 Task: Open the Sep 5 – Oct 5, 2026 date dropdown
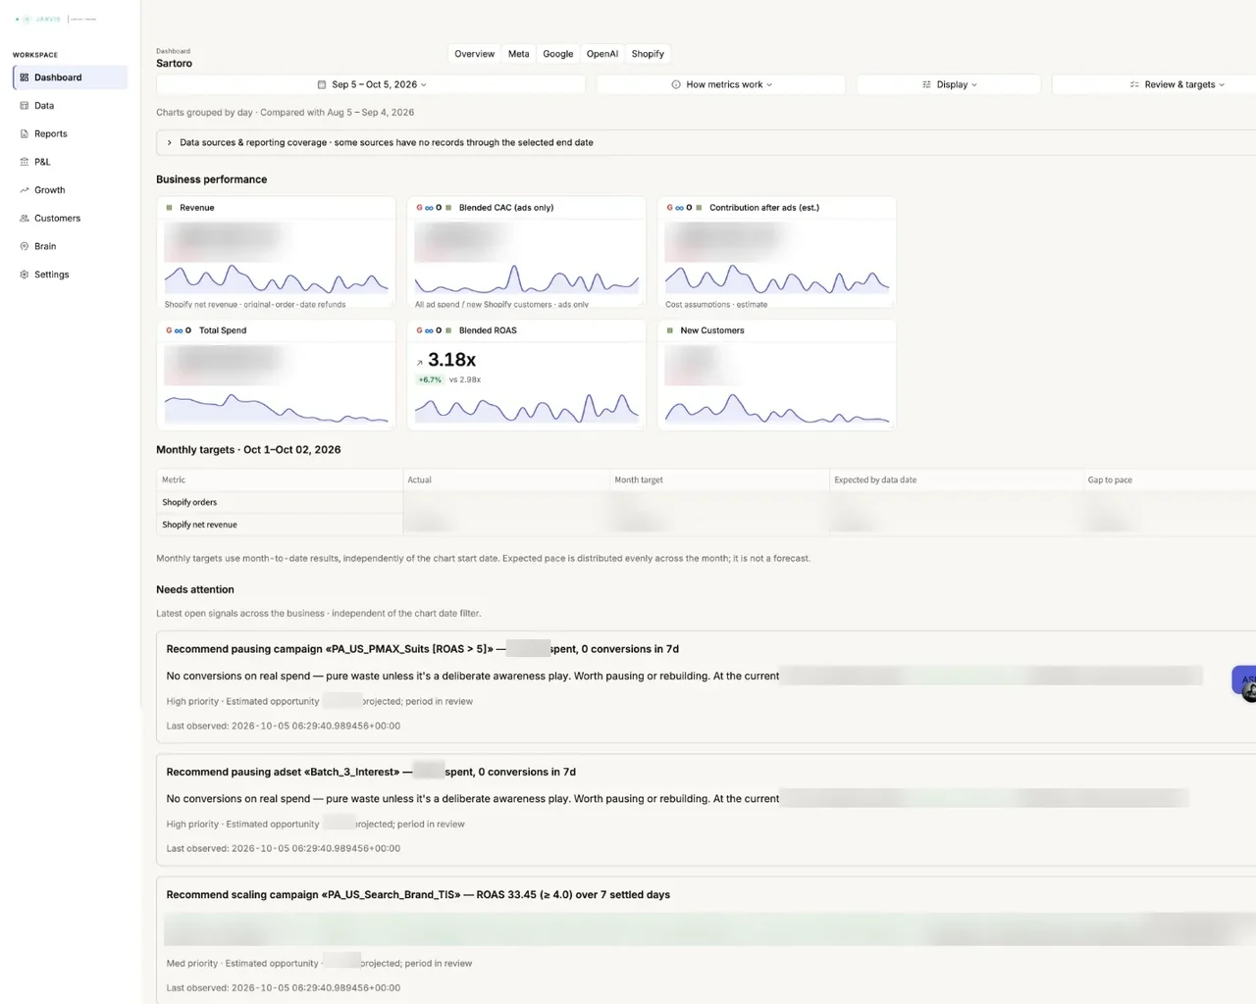371,85
